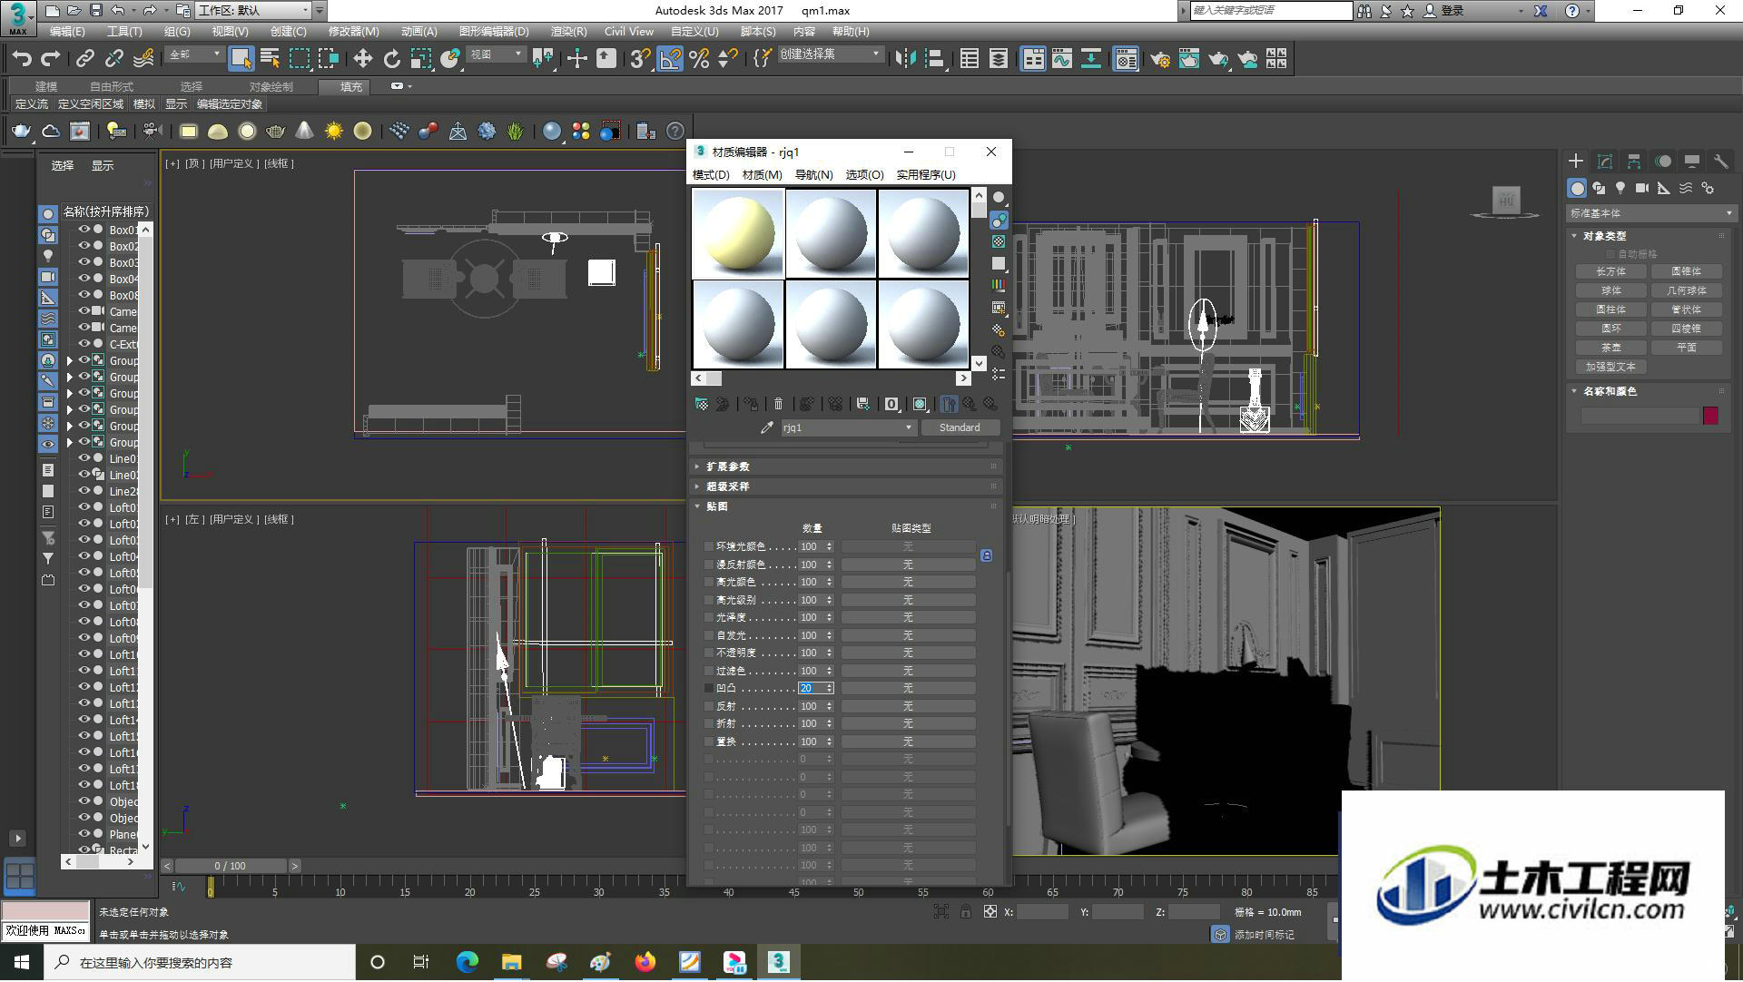
Task: Click the delete trash icon in material editor
Action: 778,404
